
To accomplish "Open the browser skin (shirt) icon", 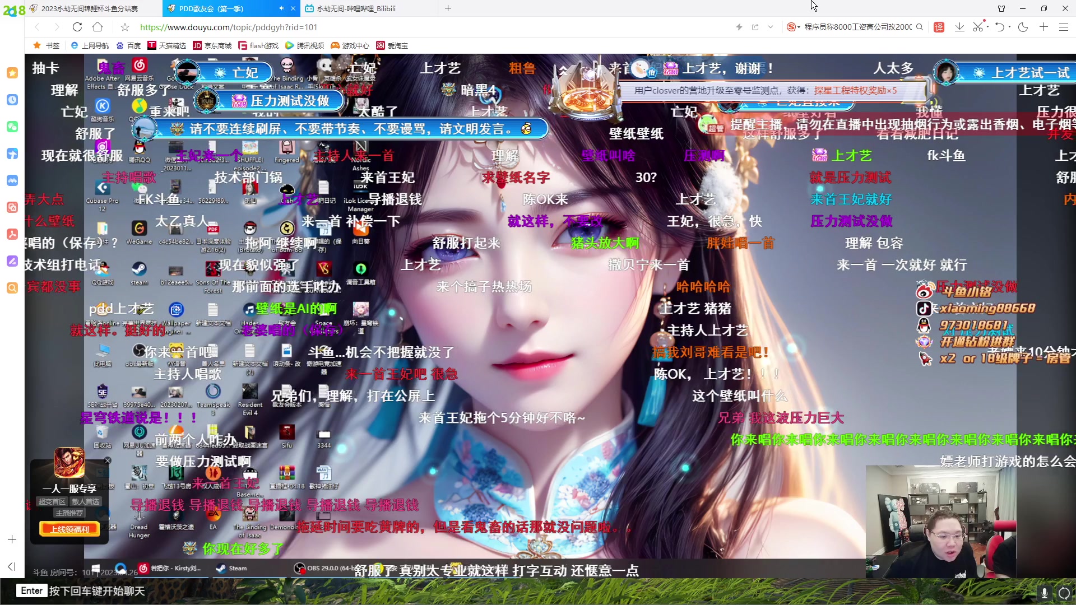I will [1001, 8].
